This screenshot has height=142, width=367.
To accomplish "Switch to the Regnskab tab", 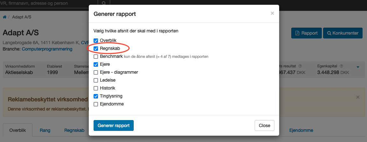I will [74, 130].
